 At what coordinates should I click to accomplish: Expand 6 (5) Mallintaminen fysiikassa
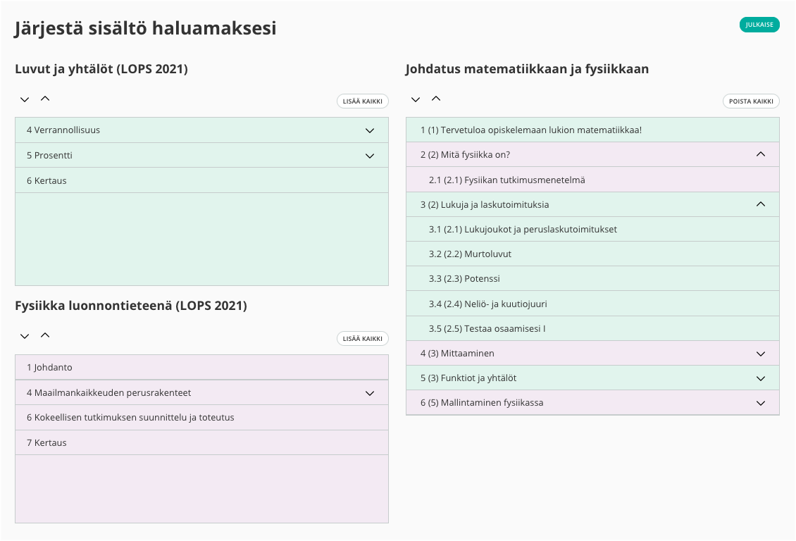coord(760,403)
